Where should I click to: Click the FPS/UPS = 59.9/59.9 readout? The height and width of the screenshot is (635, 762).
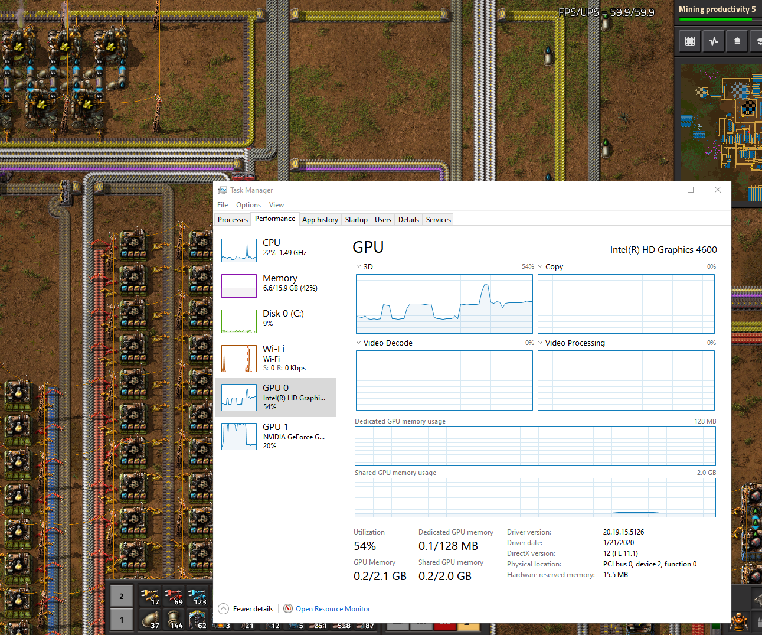click(606, 12)
